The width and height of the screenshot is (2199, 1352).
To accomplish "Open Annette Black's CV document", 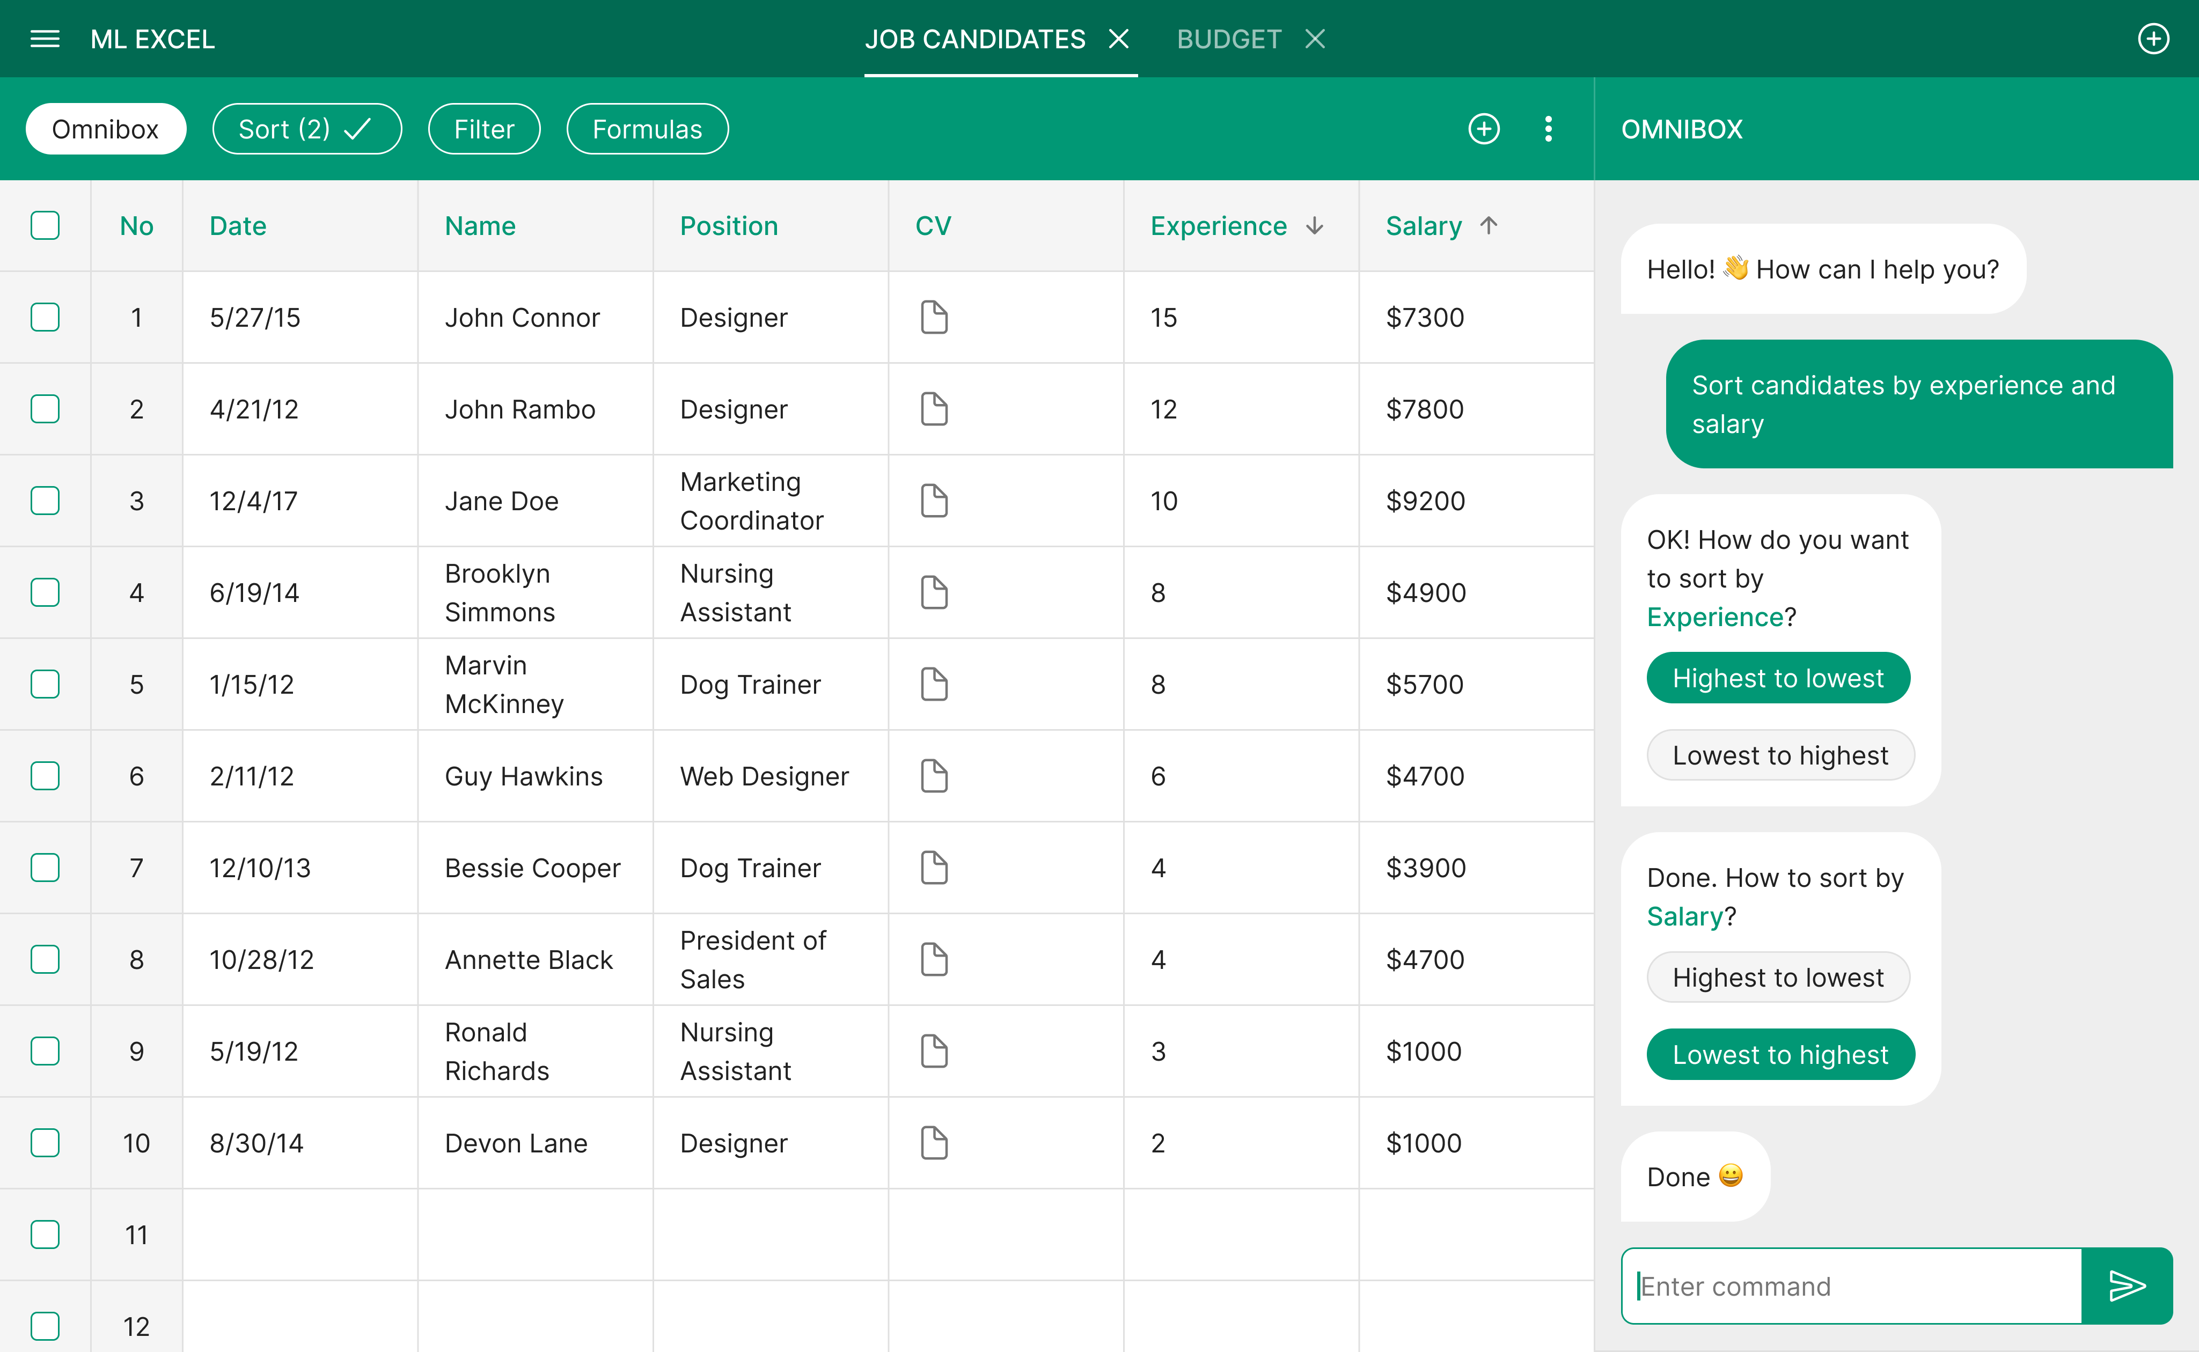I will click(x=934, y=959).
